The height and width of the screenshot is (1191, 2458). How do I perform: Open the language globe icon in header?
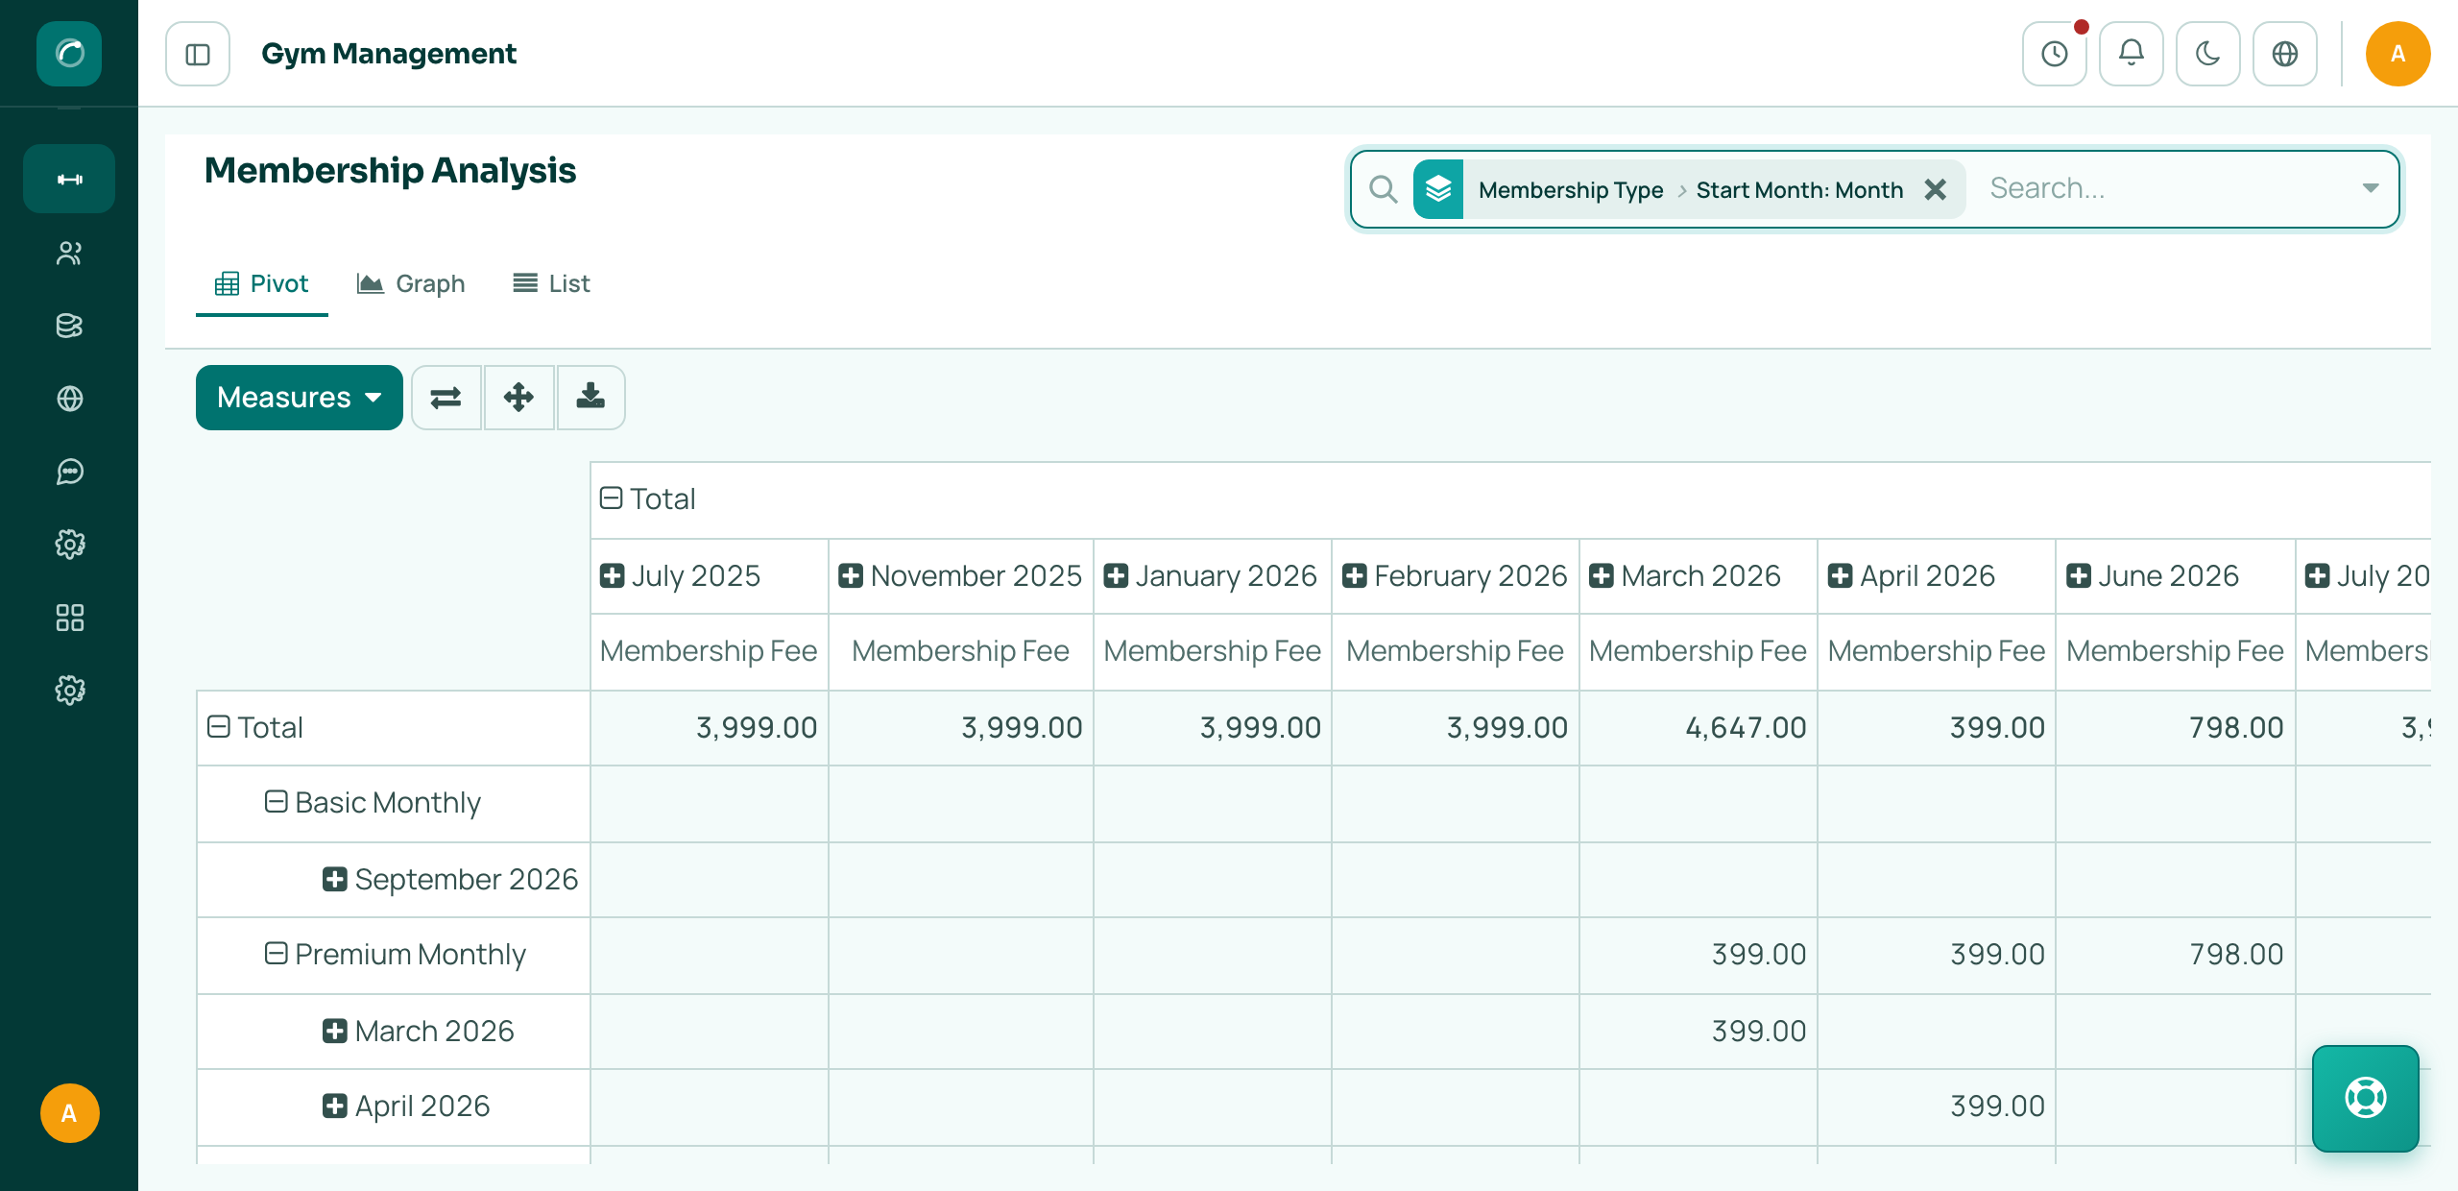(x=2285, y=54)
